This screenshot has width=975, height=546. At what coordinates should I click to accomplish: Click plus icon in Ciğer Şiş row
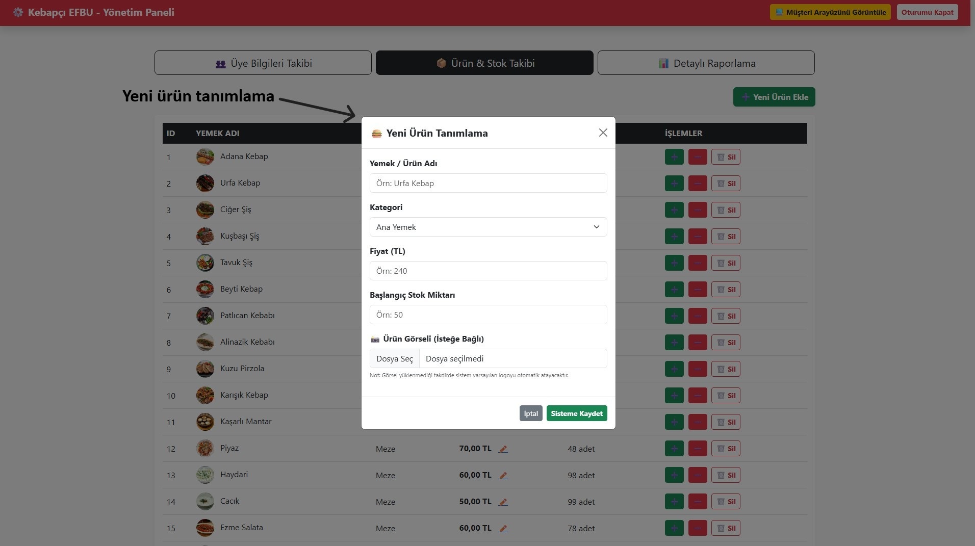pos(674,210)
